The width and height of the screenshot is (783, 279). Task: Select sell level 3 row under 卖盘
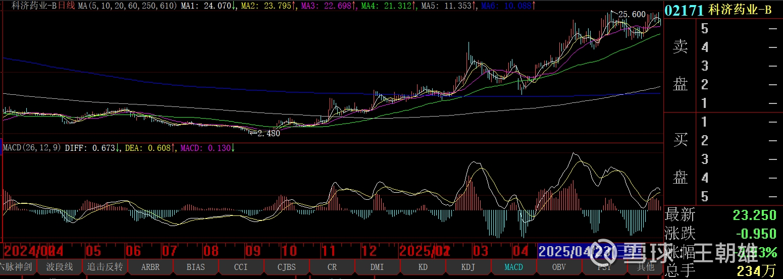point(739,66)
